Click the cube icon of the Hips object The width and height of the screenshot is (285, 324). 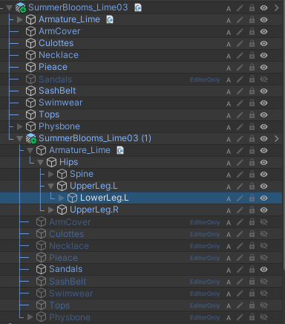point(52,162)
